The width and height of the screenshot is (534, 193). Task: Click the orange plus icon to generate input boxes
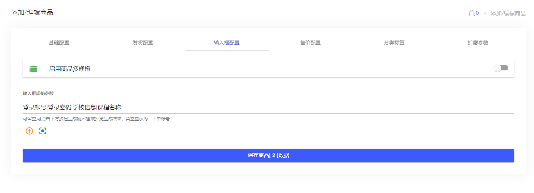pyautogui.click(x=29, y=131)
